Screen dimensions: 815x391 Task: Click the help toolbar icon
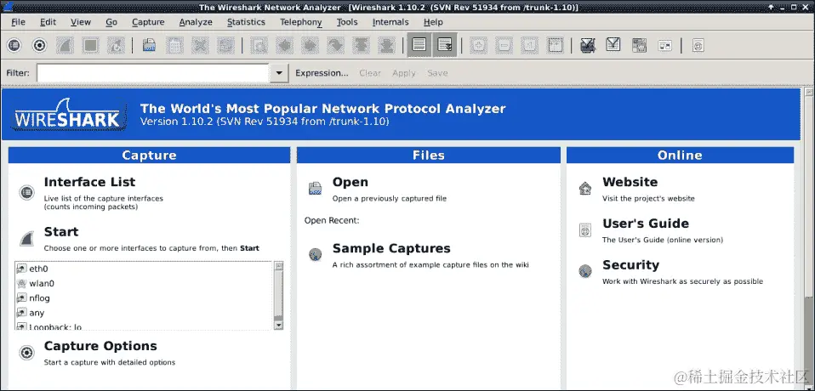coord(698,46)
